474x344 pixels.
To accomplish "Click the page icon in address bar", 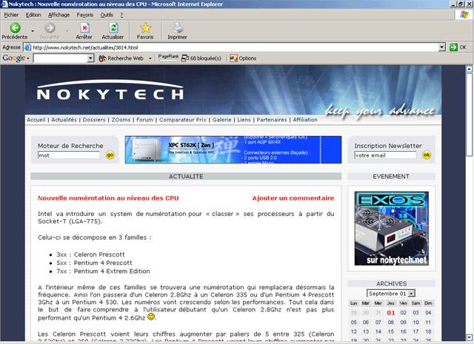I will [x=27, y=47].
